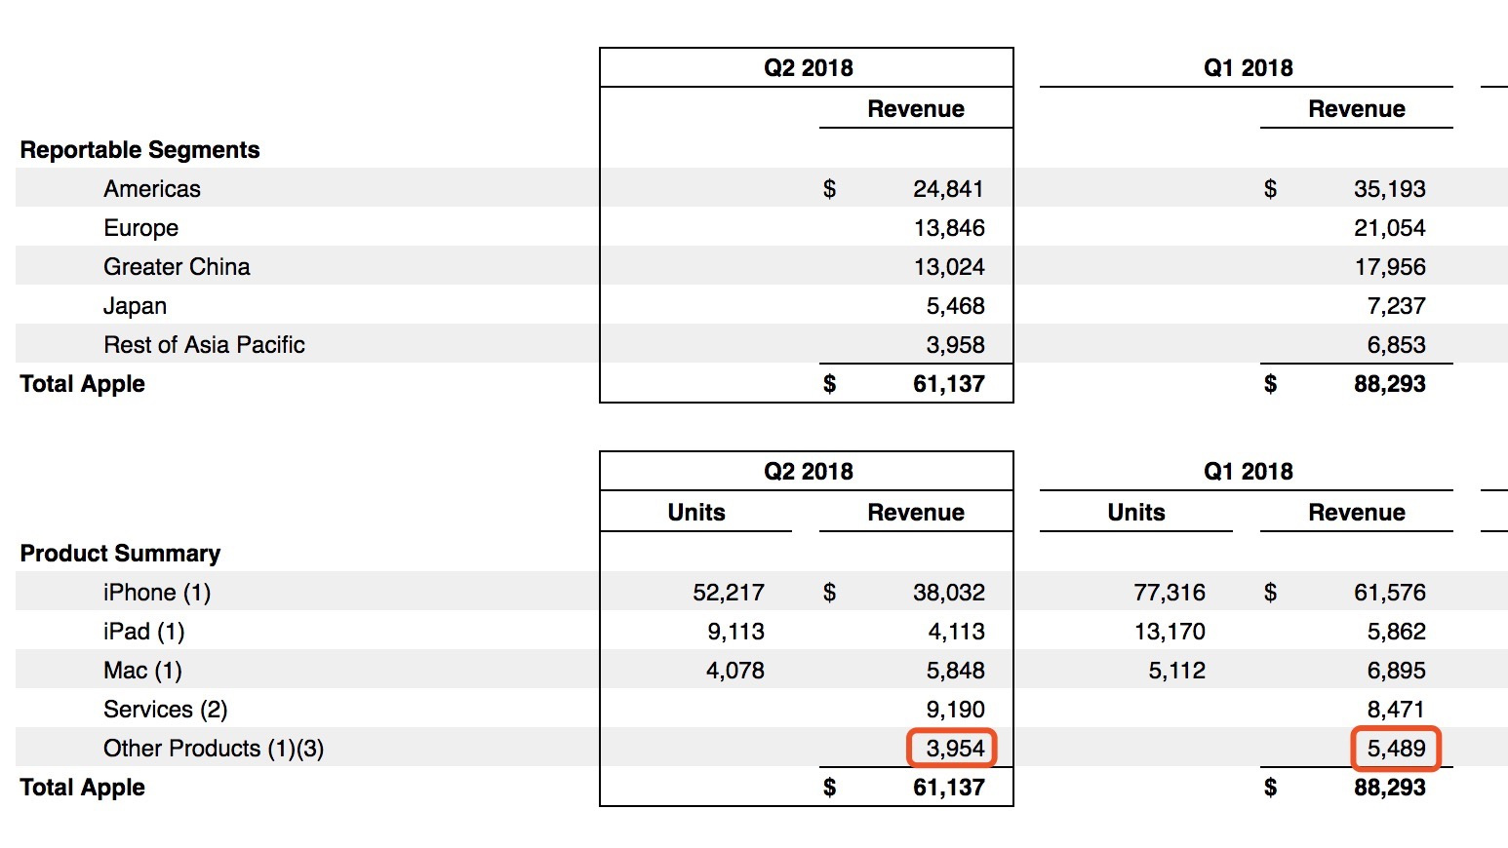The image size is (1508, 848).
Task: Select iPad Q2 units 9,113
Action: (735, 632)
